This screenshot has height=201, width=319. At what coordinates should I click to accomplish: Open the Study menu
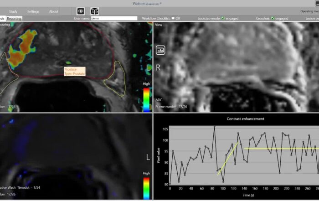tap(13, 11)
